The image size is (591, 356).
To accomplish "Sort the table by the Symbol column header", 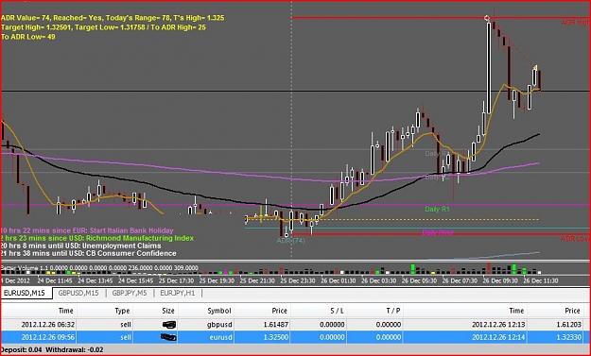I will click(x=219, y=311).
